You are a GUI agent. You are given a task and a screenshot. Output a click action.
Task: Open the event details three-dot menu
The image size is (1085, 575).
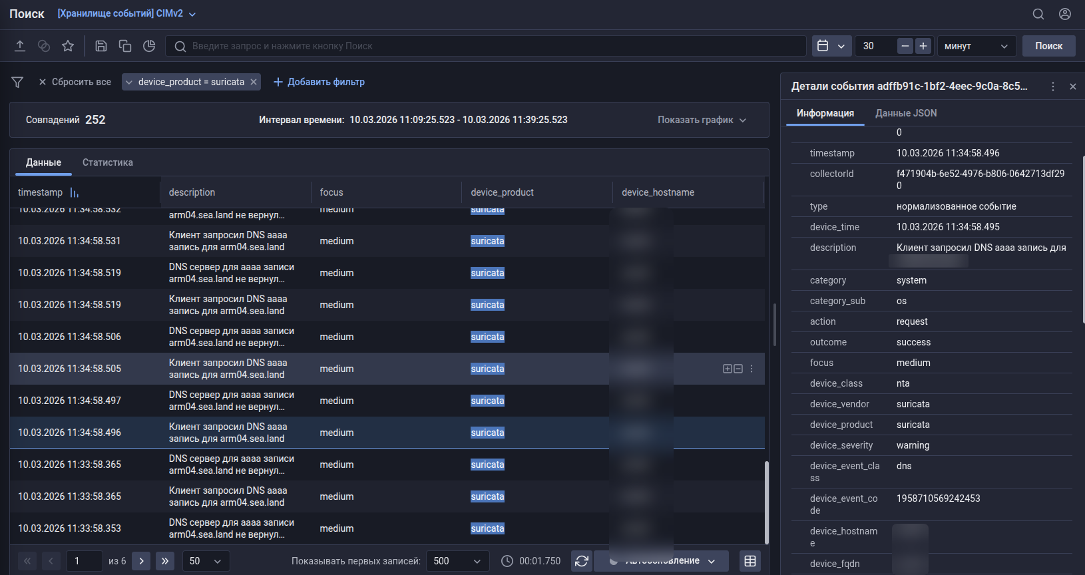1053,87
